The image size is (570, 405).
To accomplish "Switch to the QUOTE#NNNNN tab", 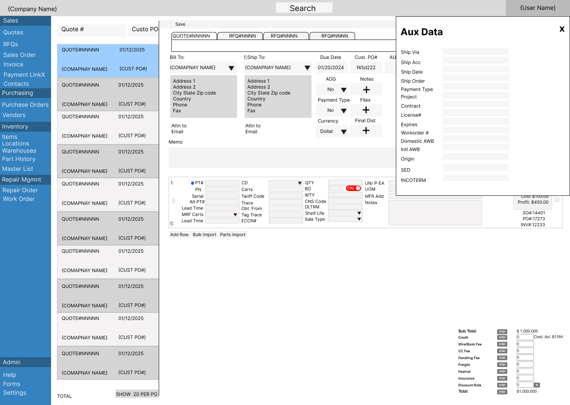I will click(x=194, y=36).
